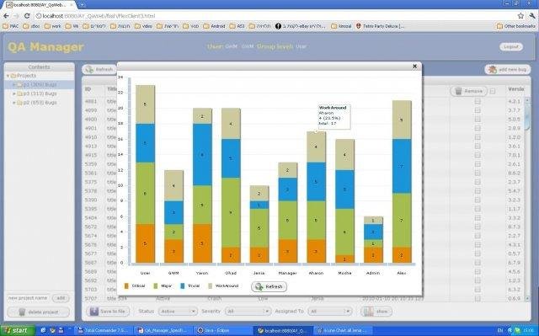Expand the p3 (313) Bugs project
539x336 pixels.
(x=14, y=93)
